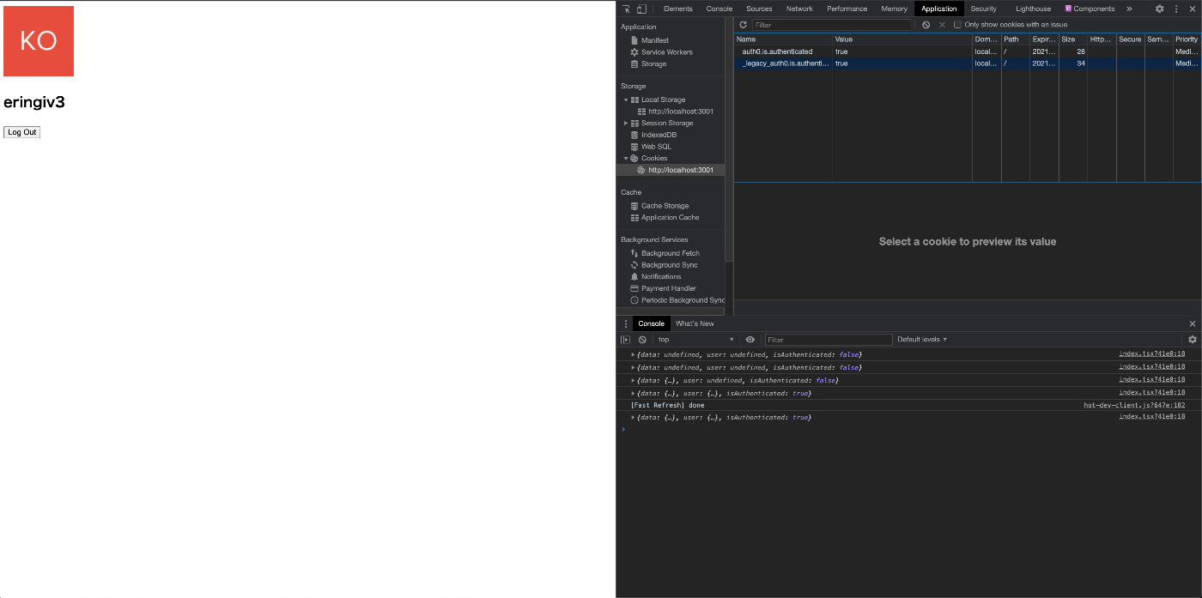Switch to the Memory tab
This screenshot has width=1202, height=598.
click(894, 9)
